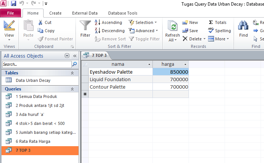Image resolution: width=264 pixels, height=163 pixels.
Task: Click the View design icon
Action: pyautogui.click(x=9, y=25)
